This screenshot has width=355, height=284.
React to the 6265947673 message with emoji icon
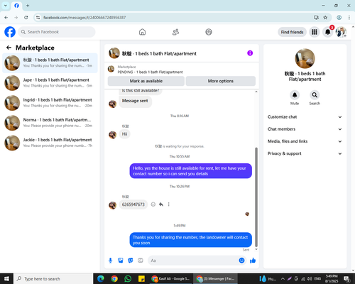(153, 204)
